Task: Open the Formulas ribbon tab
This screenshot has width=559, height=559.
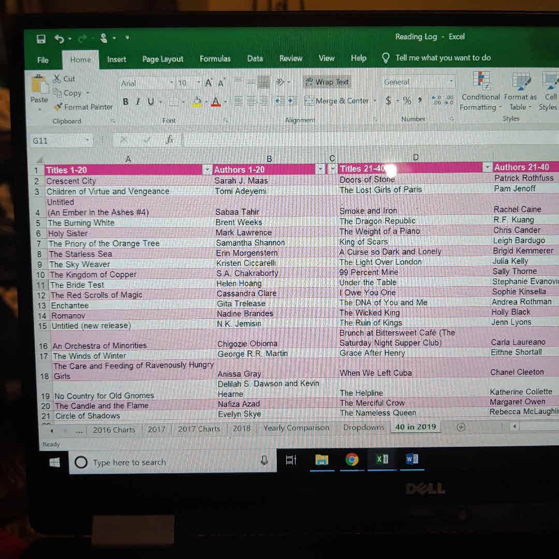Action: [x=215, y=58]
